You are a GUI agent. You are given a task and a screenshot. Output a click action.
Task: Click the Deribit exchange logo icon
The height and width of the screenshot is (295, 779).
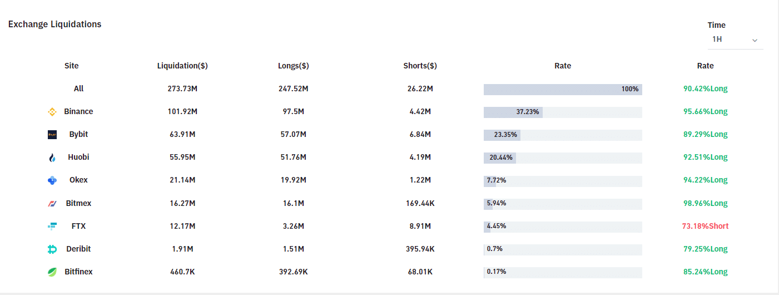point(52,249)
